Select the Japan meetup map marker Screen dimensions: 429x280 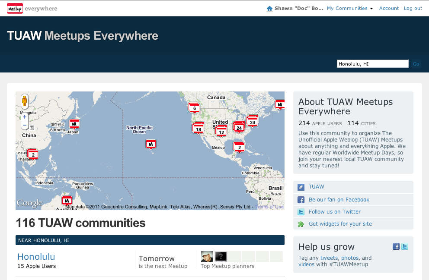click(x=74, y=124)
